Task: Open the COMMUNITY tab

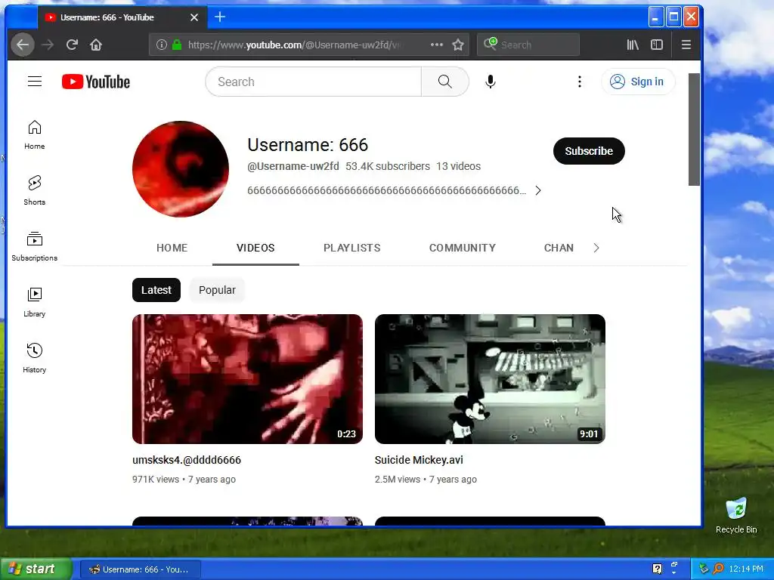Action: pyautogui.click(x=463, y=248)
